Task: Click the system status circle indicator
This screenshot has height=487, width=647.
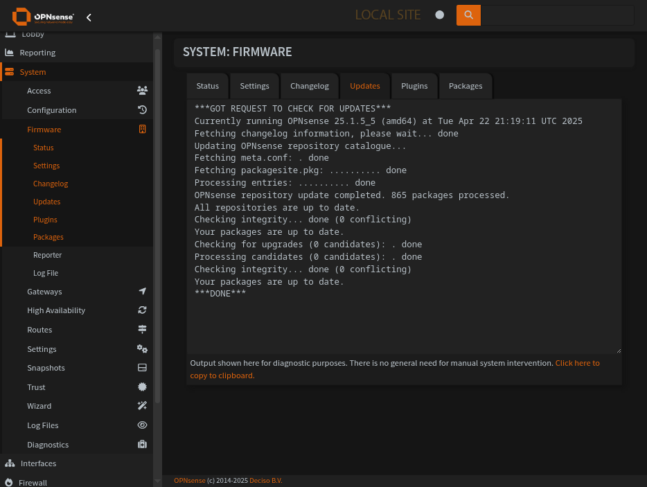Action: [x=439, y=15]
